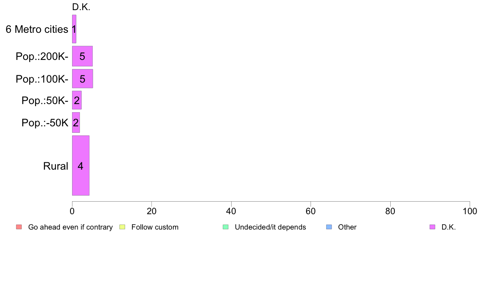Click the D.K. column heading above the bars

click(x=81, y=7)
